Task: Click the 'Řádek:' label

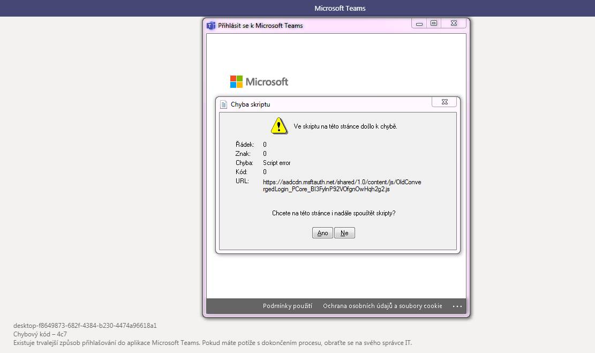Action: 245,145
